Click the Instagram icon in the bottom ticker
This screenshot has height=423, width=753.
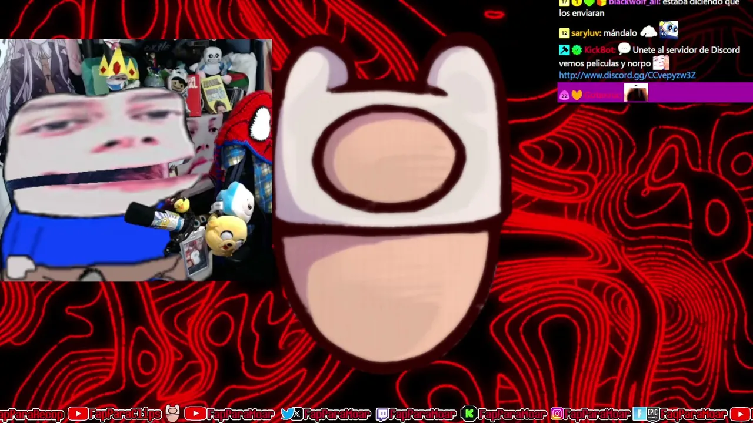(557, 414)
